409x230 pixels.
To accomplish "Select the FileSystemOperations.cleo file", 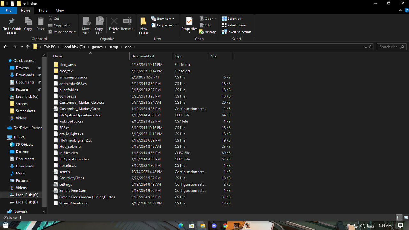I will (80, 115).
